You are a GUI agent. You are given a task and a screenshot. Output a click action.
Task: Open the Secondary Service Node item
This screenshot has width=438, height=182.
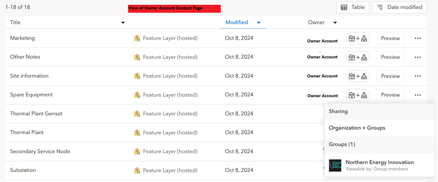click(x=40, y=151)
